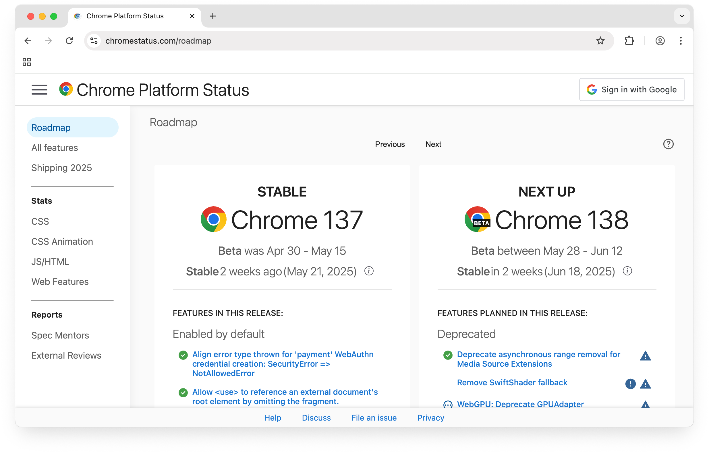The width and height of the screenshot is (709, 453).
Task: Open the site information icon in address bar
Action: 94,40
